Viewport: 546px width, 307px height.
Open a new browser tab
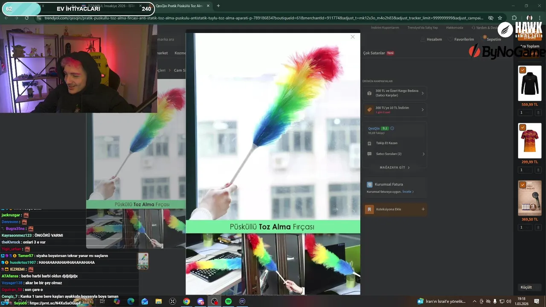tap(218, 6)
